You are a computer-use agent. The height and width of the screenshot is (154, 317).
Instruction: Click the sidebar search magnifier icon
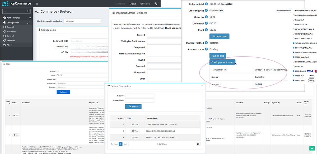click(28, 11)
